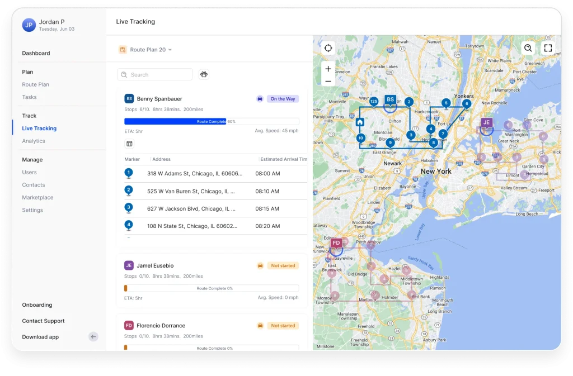
Task: Open Contacts under Manage
Action: pyautogui.click(x=33, y=185)
